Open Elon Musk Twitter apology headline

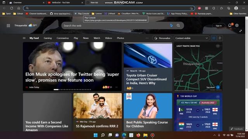coord(72,77)
